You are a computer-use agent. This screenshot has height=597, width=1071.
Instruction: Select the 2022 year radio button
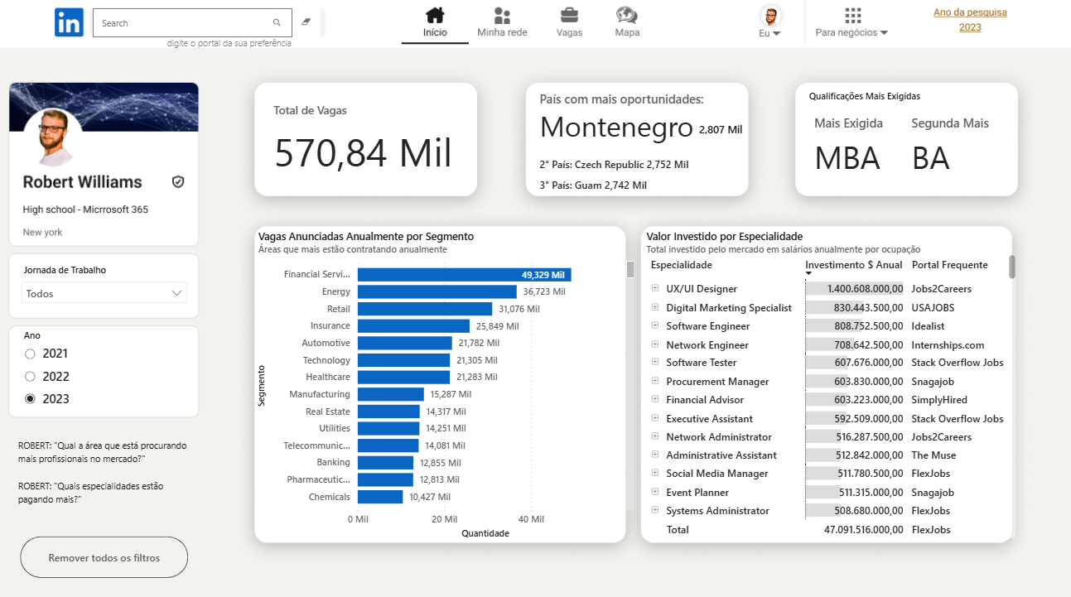(x=31, y=376)
